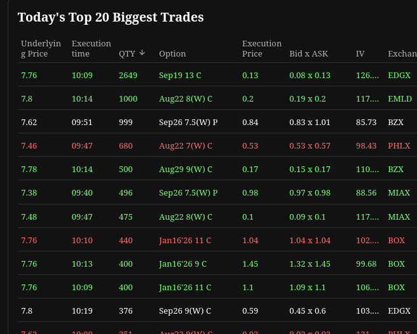The height and width of the screenshot is (334, 417).
Task: Click Bid x ASK '0.15 x 0.17'
Action: click(310, 170)
